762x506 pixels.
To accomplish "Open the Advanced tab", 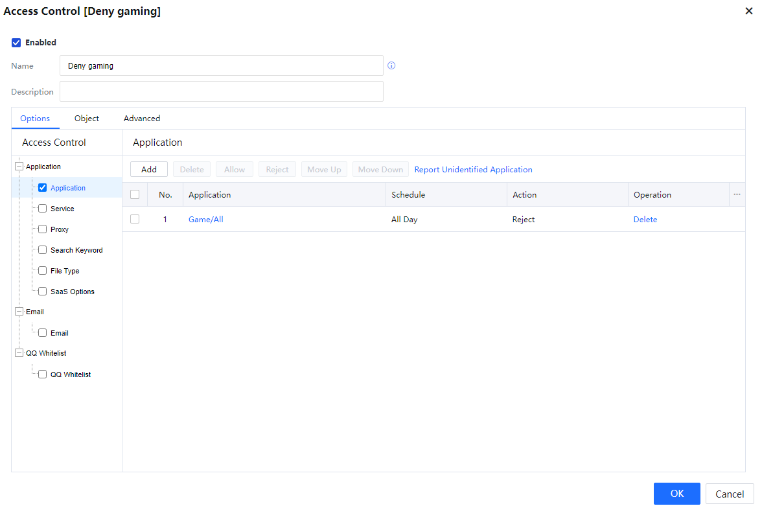I will pos(142,119).
